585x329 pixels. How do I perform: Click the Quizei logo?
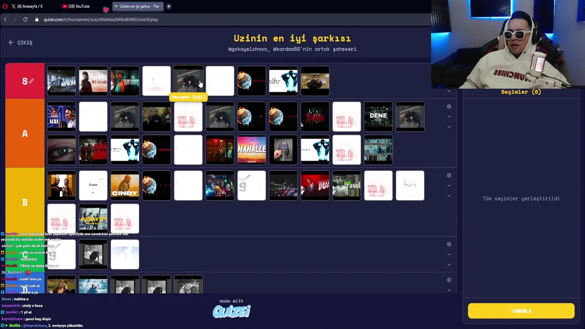[232, 312]
